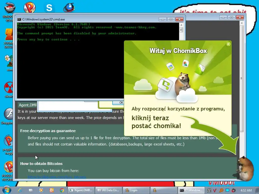Open the localbitcoins buy bitcoins link

[x=57, y=177]
